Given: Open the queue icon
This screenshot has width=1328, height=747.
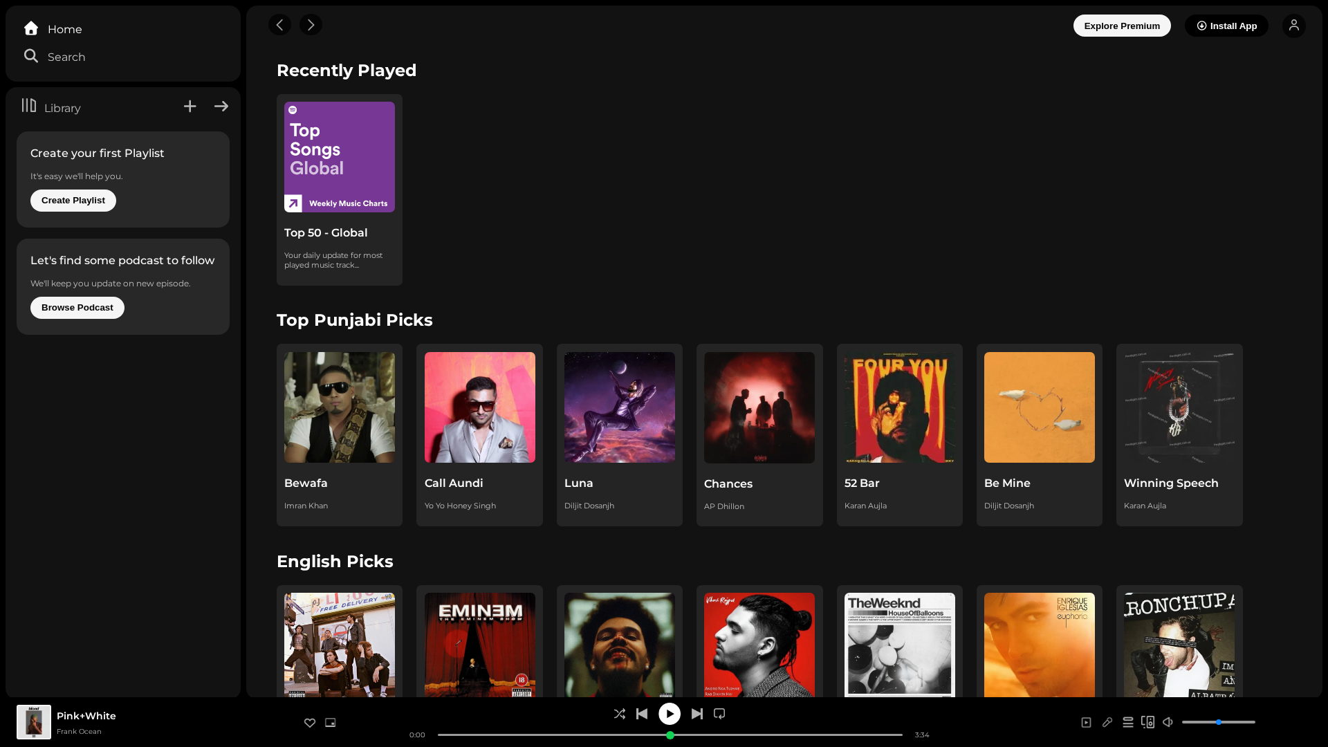Looking at the screenshot, I should pyautogui.click(x=1128, y=722).
